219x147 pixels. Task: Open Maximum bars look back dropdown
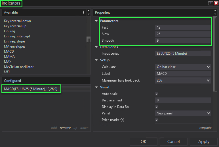183,80
